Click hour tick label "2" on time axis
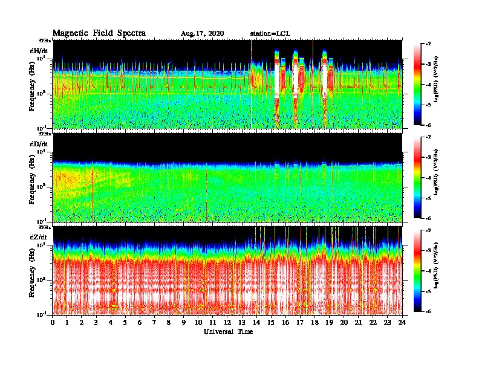The height and width of the screenshot is (370, 479). (82, 322)
